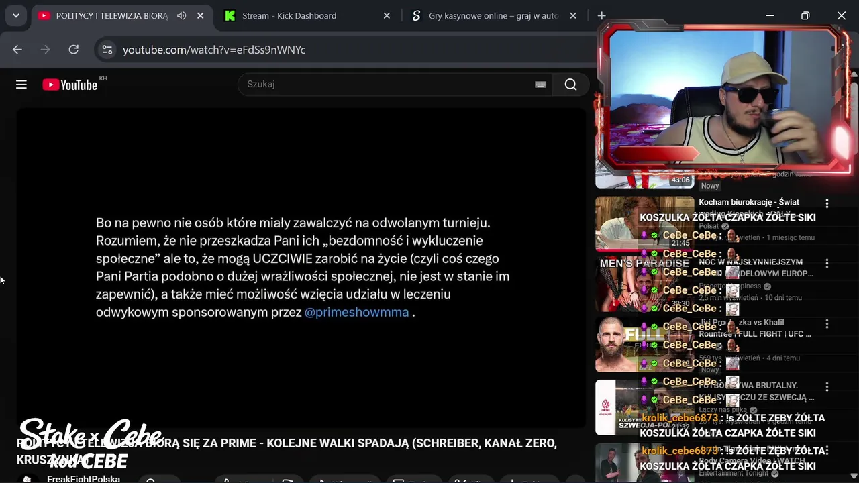Image resolution: width=859 pixels, height=483 pixels.
Task: Go forward in browser history
Action: pos(46,50)
